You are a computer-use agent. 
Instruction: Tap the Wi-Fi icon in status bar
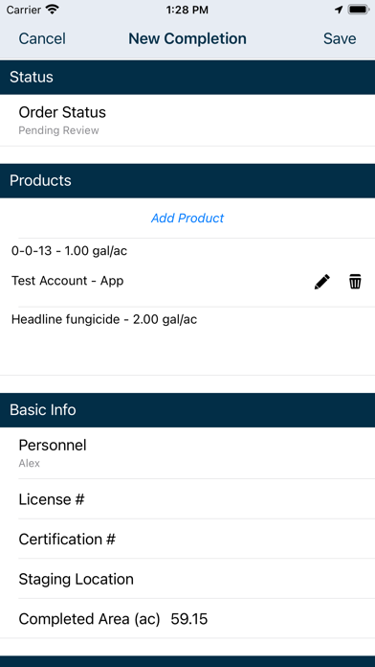[53, 10]
